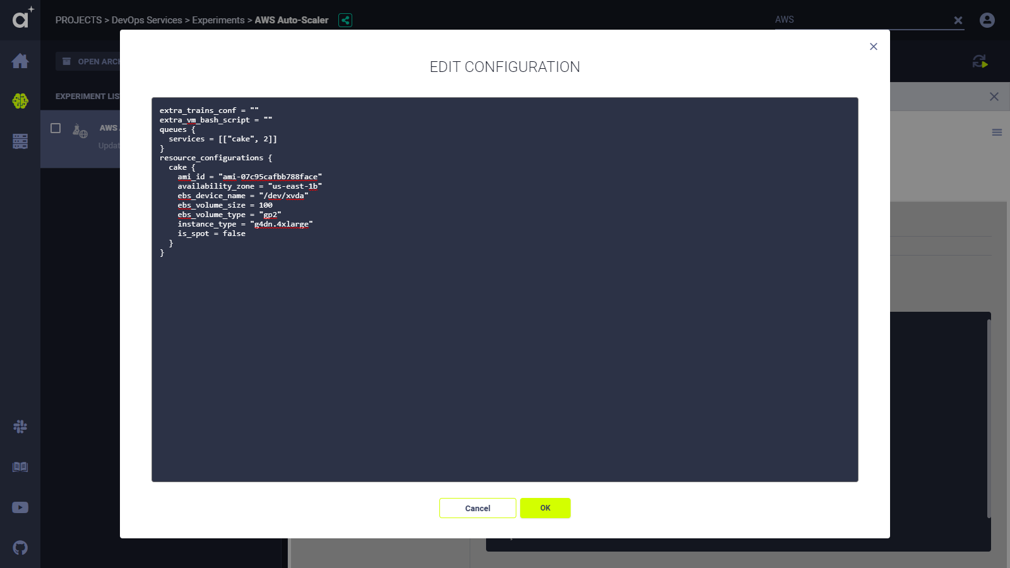
Task: Toggle the auto-refresh icon
Action: 980,61
